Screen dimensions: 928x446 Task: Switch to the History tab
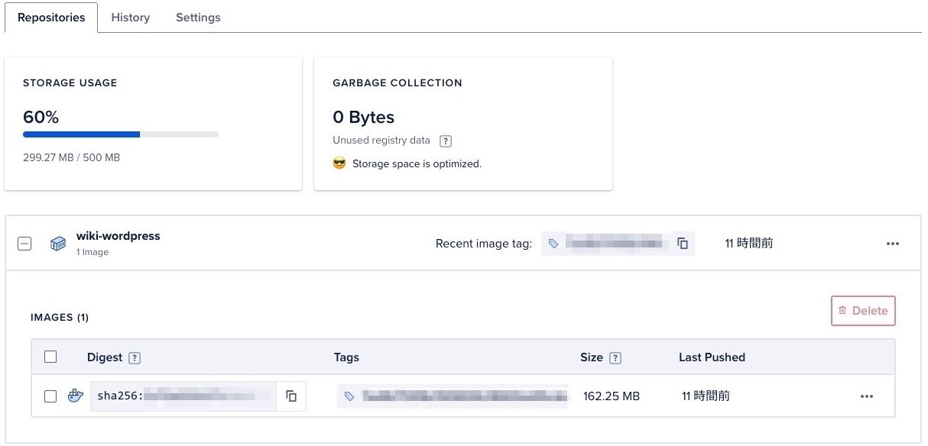131,18
